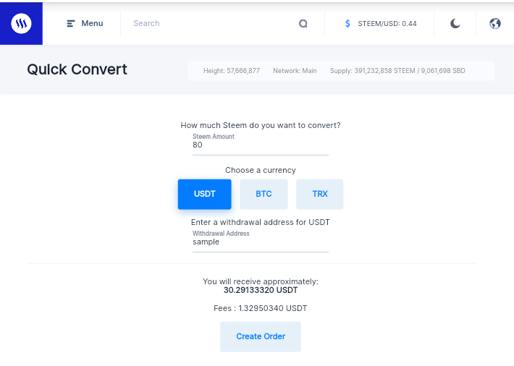Image resolution: width=514 pixels, height=366 pixels.
Task: Click the Choose a currency label
Action: (261, 171)
